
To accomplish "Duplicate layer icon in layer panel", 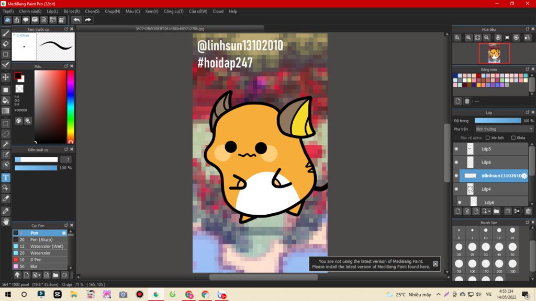I will point(508,211).
